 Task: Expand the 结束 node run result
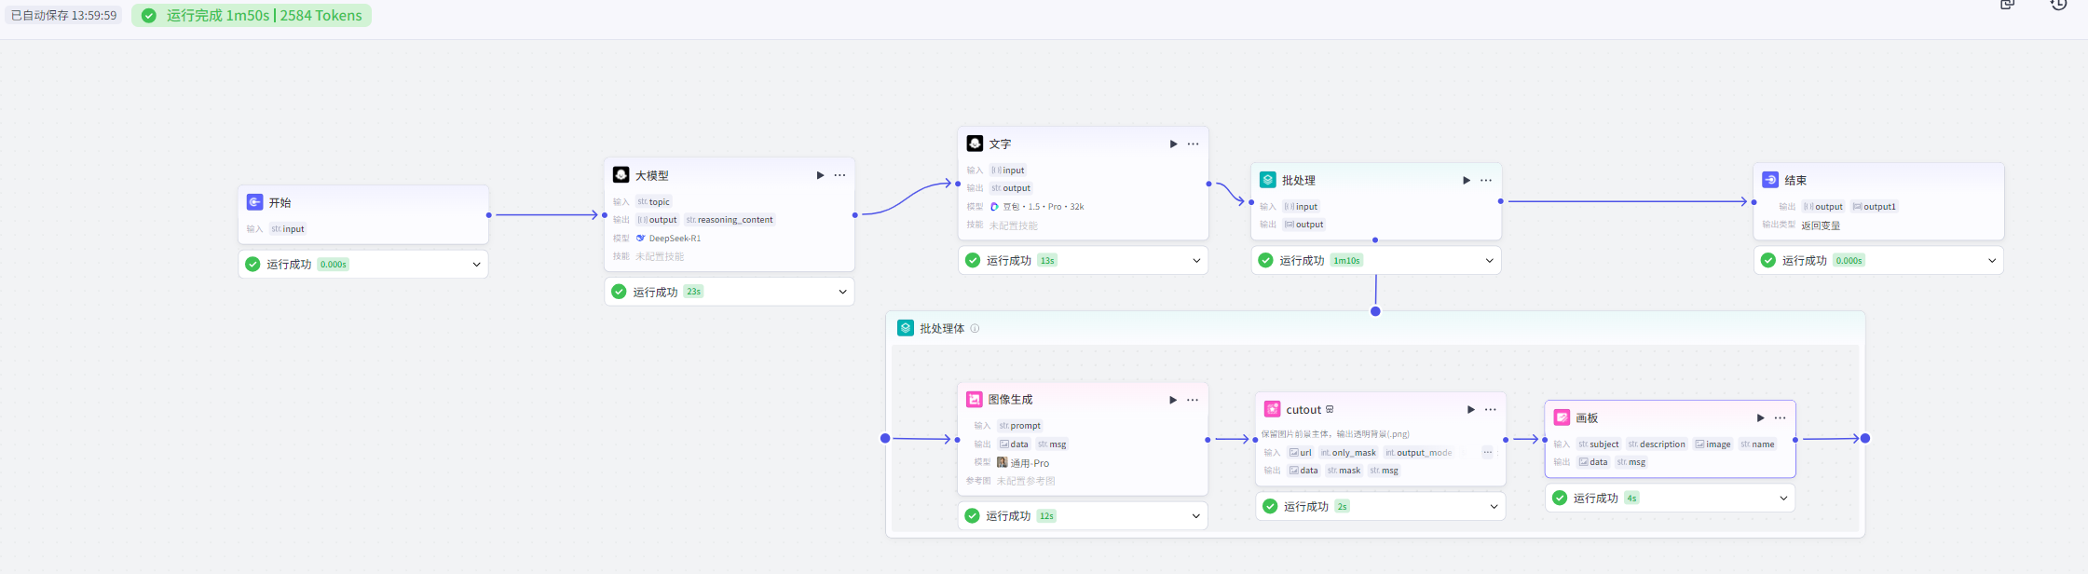(1992, 261)
